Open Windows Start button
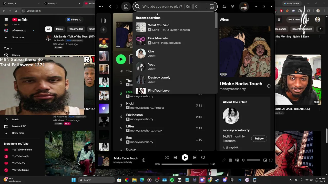 coord(74,180)
